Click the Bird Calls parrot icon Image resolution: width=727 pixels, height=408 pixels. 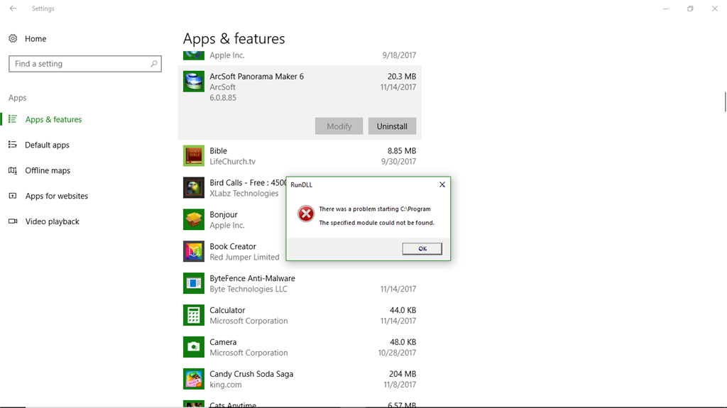[193, 188]
